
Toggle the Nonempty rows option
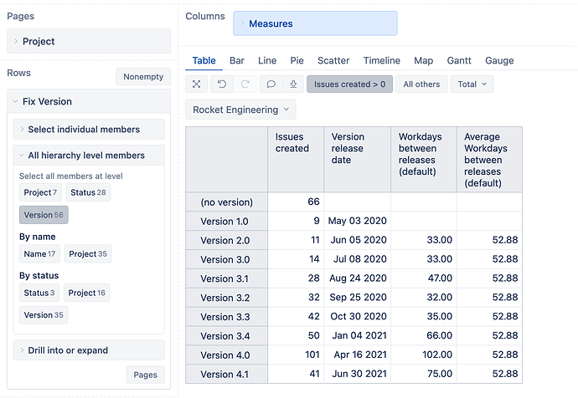pyautogui.click(x=143, y=77)
